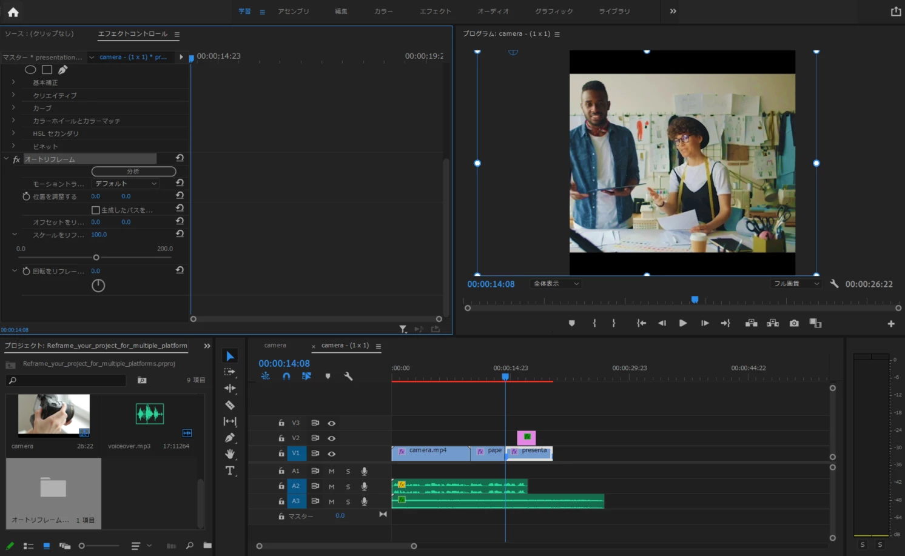Open the Home screen
The width and height of the screenshot is (905, 556).
[13, 12]
